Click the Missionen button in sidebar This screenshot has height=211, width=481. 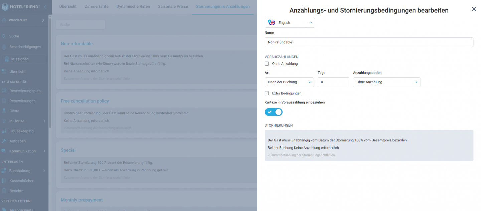coord(24,59)
